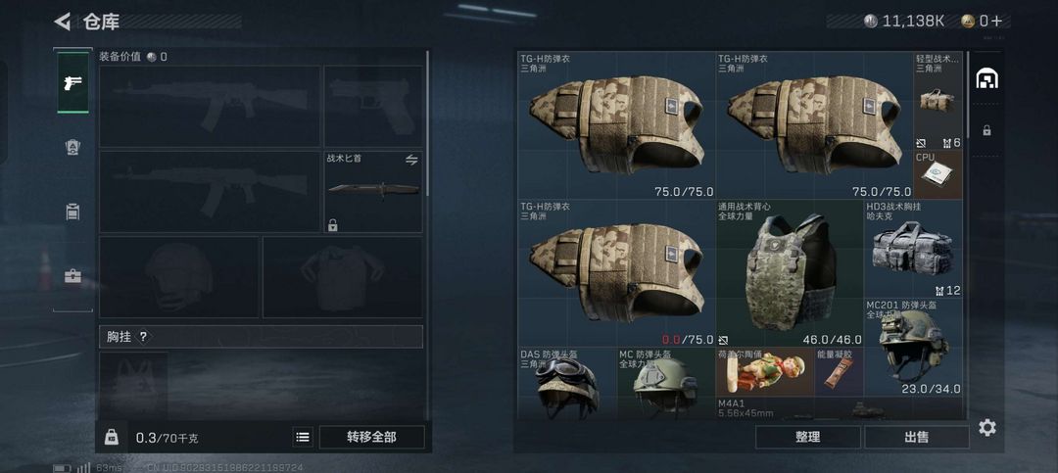Click the stash inventory scrollbar
Viewport: 1058px width, 473px height.
(x=968, y=94)
